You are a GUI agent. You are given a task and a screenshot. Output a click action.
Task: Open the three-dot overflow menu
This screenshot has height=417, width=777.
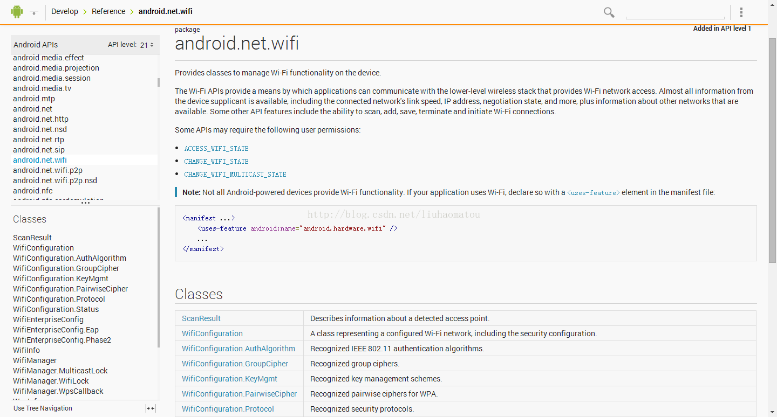tap(742, 12)
